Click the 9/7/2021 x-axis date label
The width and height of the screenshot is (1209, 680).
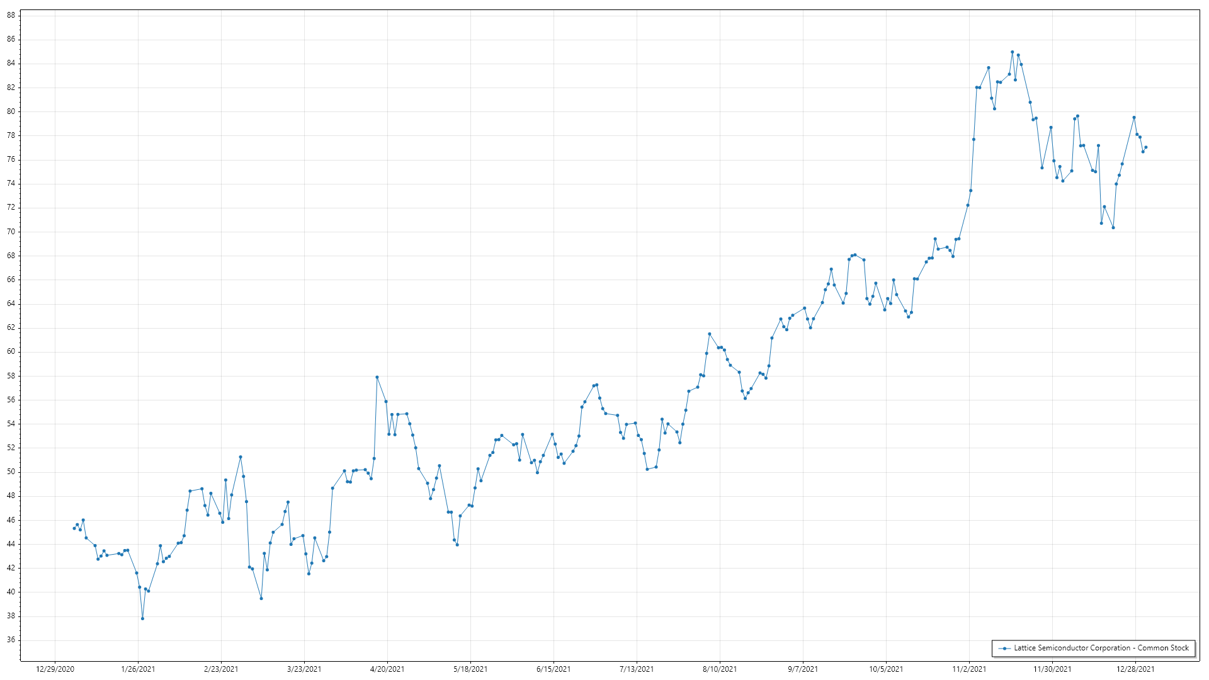click(803, 669)
